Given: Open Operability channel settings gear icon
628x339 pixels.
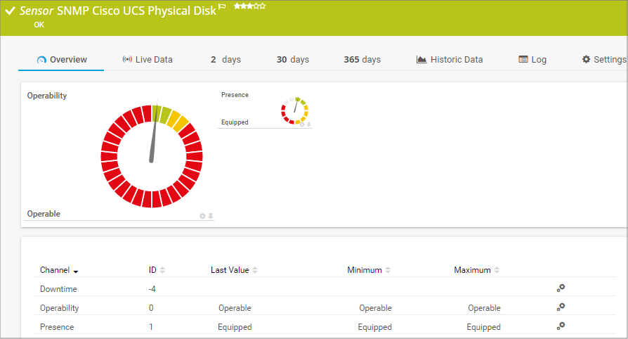Looking at the screenshot, I should 560,307.
